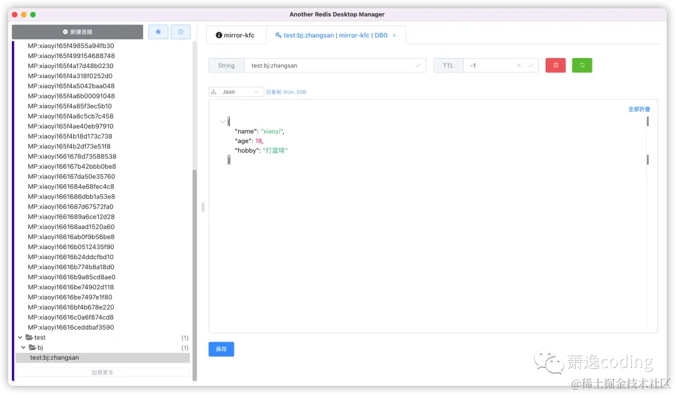This screenshot has width=675, height=394.
Task: Open settings with the round dot icon
Action: click(x=158, y=32)
